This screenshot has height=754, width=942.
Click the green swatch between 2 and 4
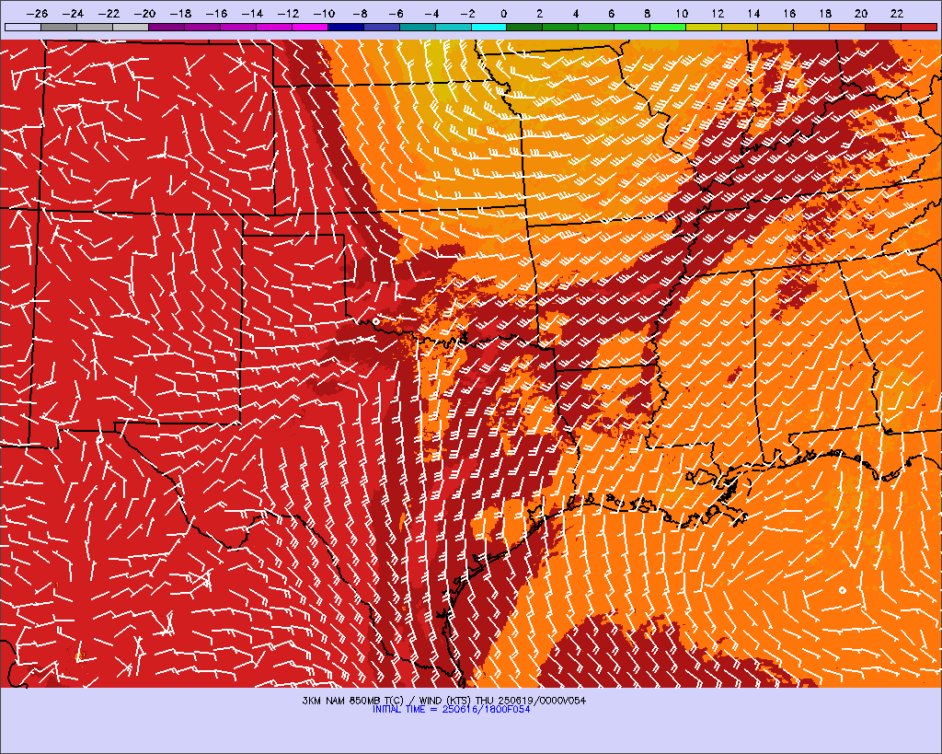tap(560, 27)
